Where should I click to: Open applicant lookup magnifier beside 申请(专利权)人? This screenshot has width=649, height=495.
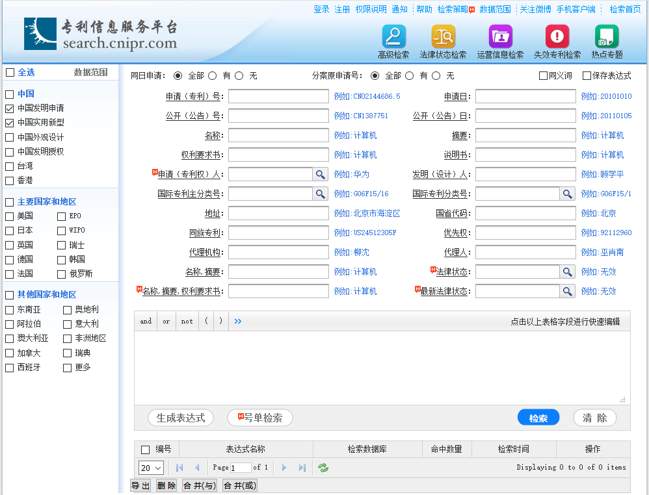[321, 174]
